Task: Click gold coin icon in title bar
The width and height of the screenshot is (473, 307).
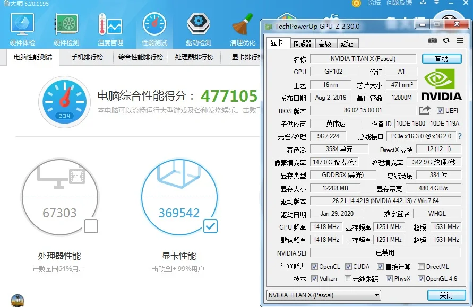Action: click(357, 3)
